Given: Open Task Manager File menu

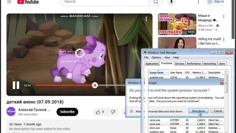Looking at the screenshot, I should click(146, 58).
